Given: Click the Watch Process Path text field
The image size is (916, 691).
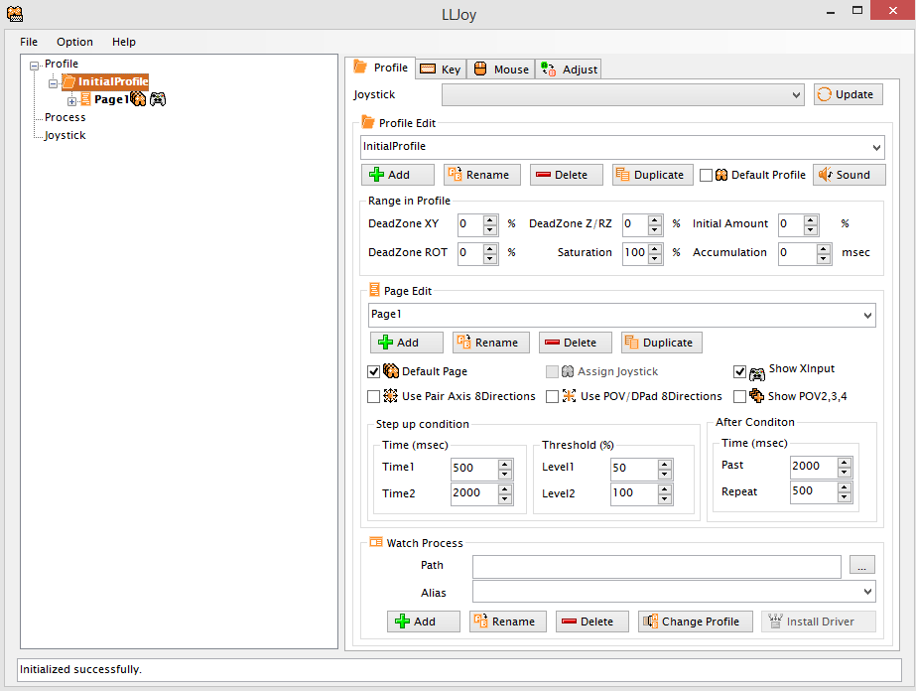Looking at the screenshot, I should click(656, 566).
